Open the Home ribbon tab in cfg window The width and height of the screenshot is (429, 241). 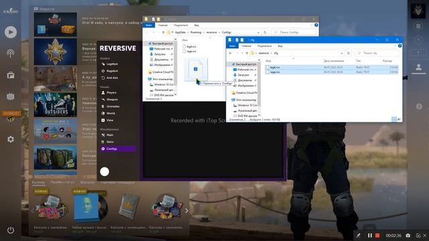246,46
